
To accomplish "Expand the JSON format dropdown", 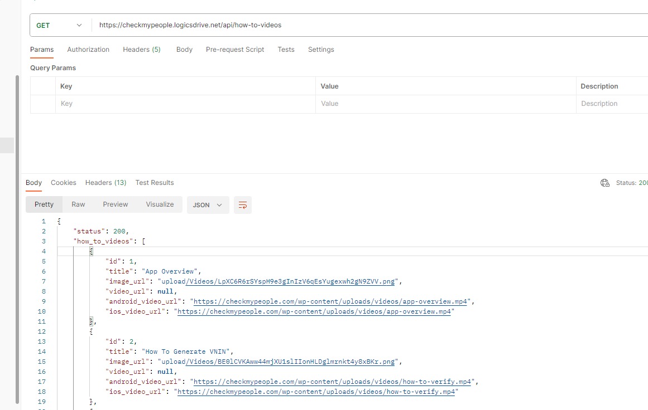I will pos(208,205).
